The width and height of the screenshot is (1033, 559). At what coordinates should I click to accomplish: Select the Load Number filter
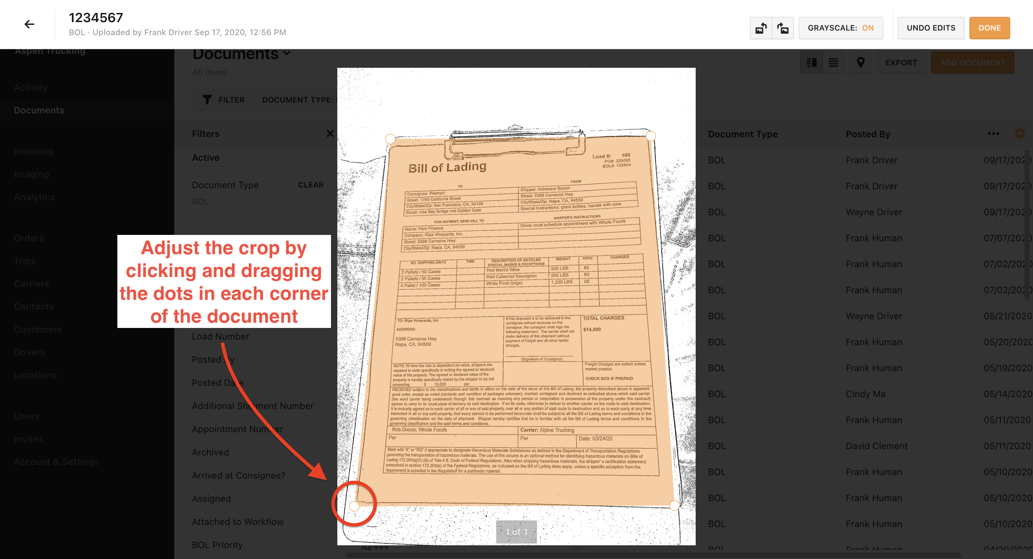(x=220, y=337)
